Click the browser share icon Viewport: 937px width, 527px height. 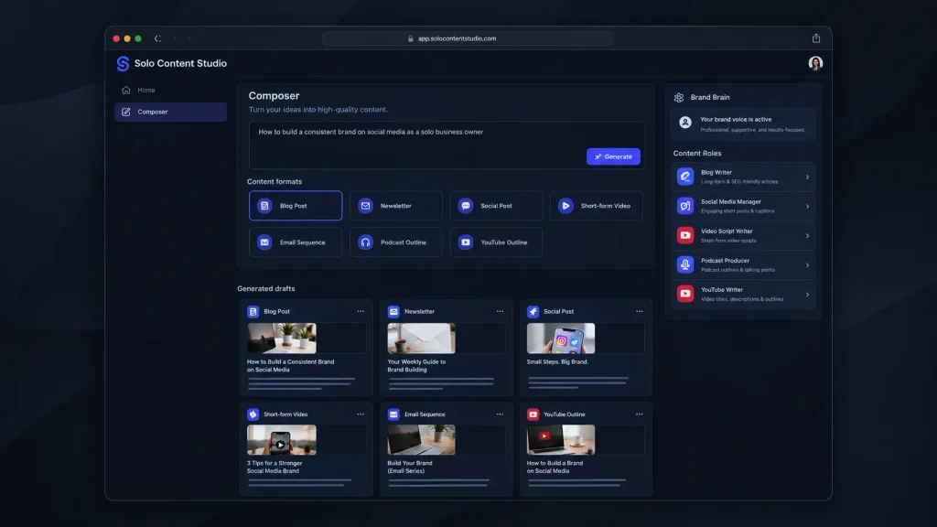coord(815,38)
